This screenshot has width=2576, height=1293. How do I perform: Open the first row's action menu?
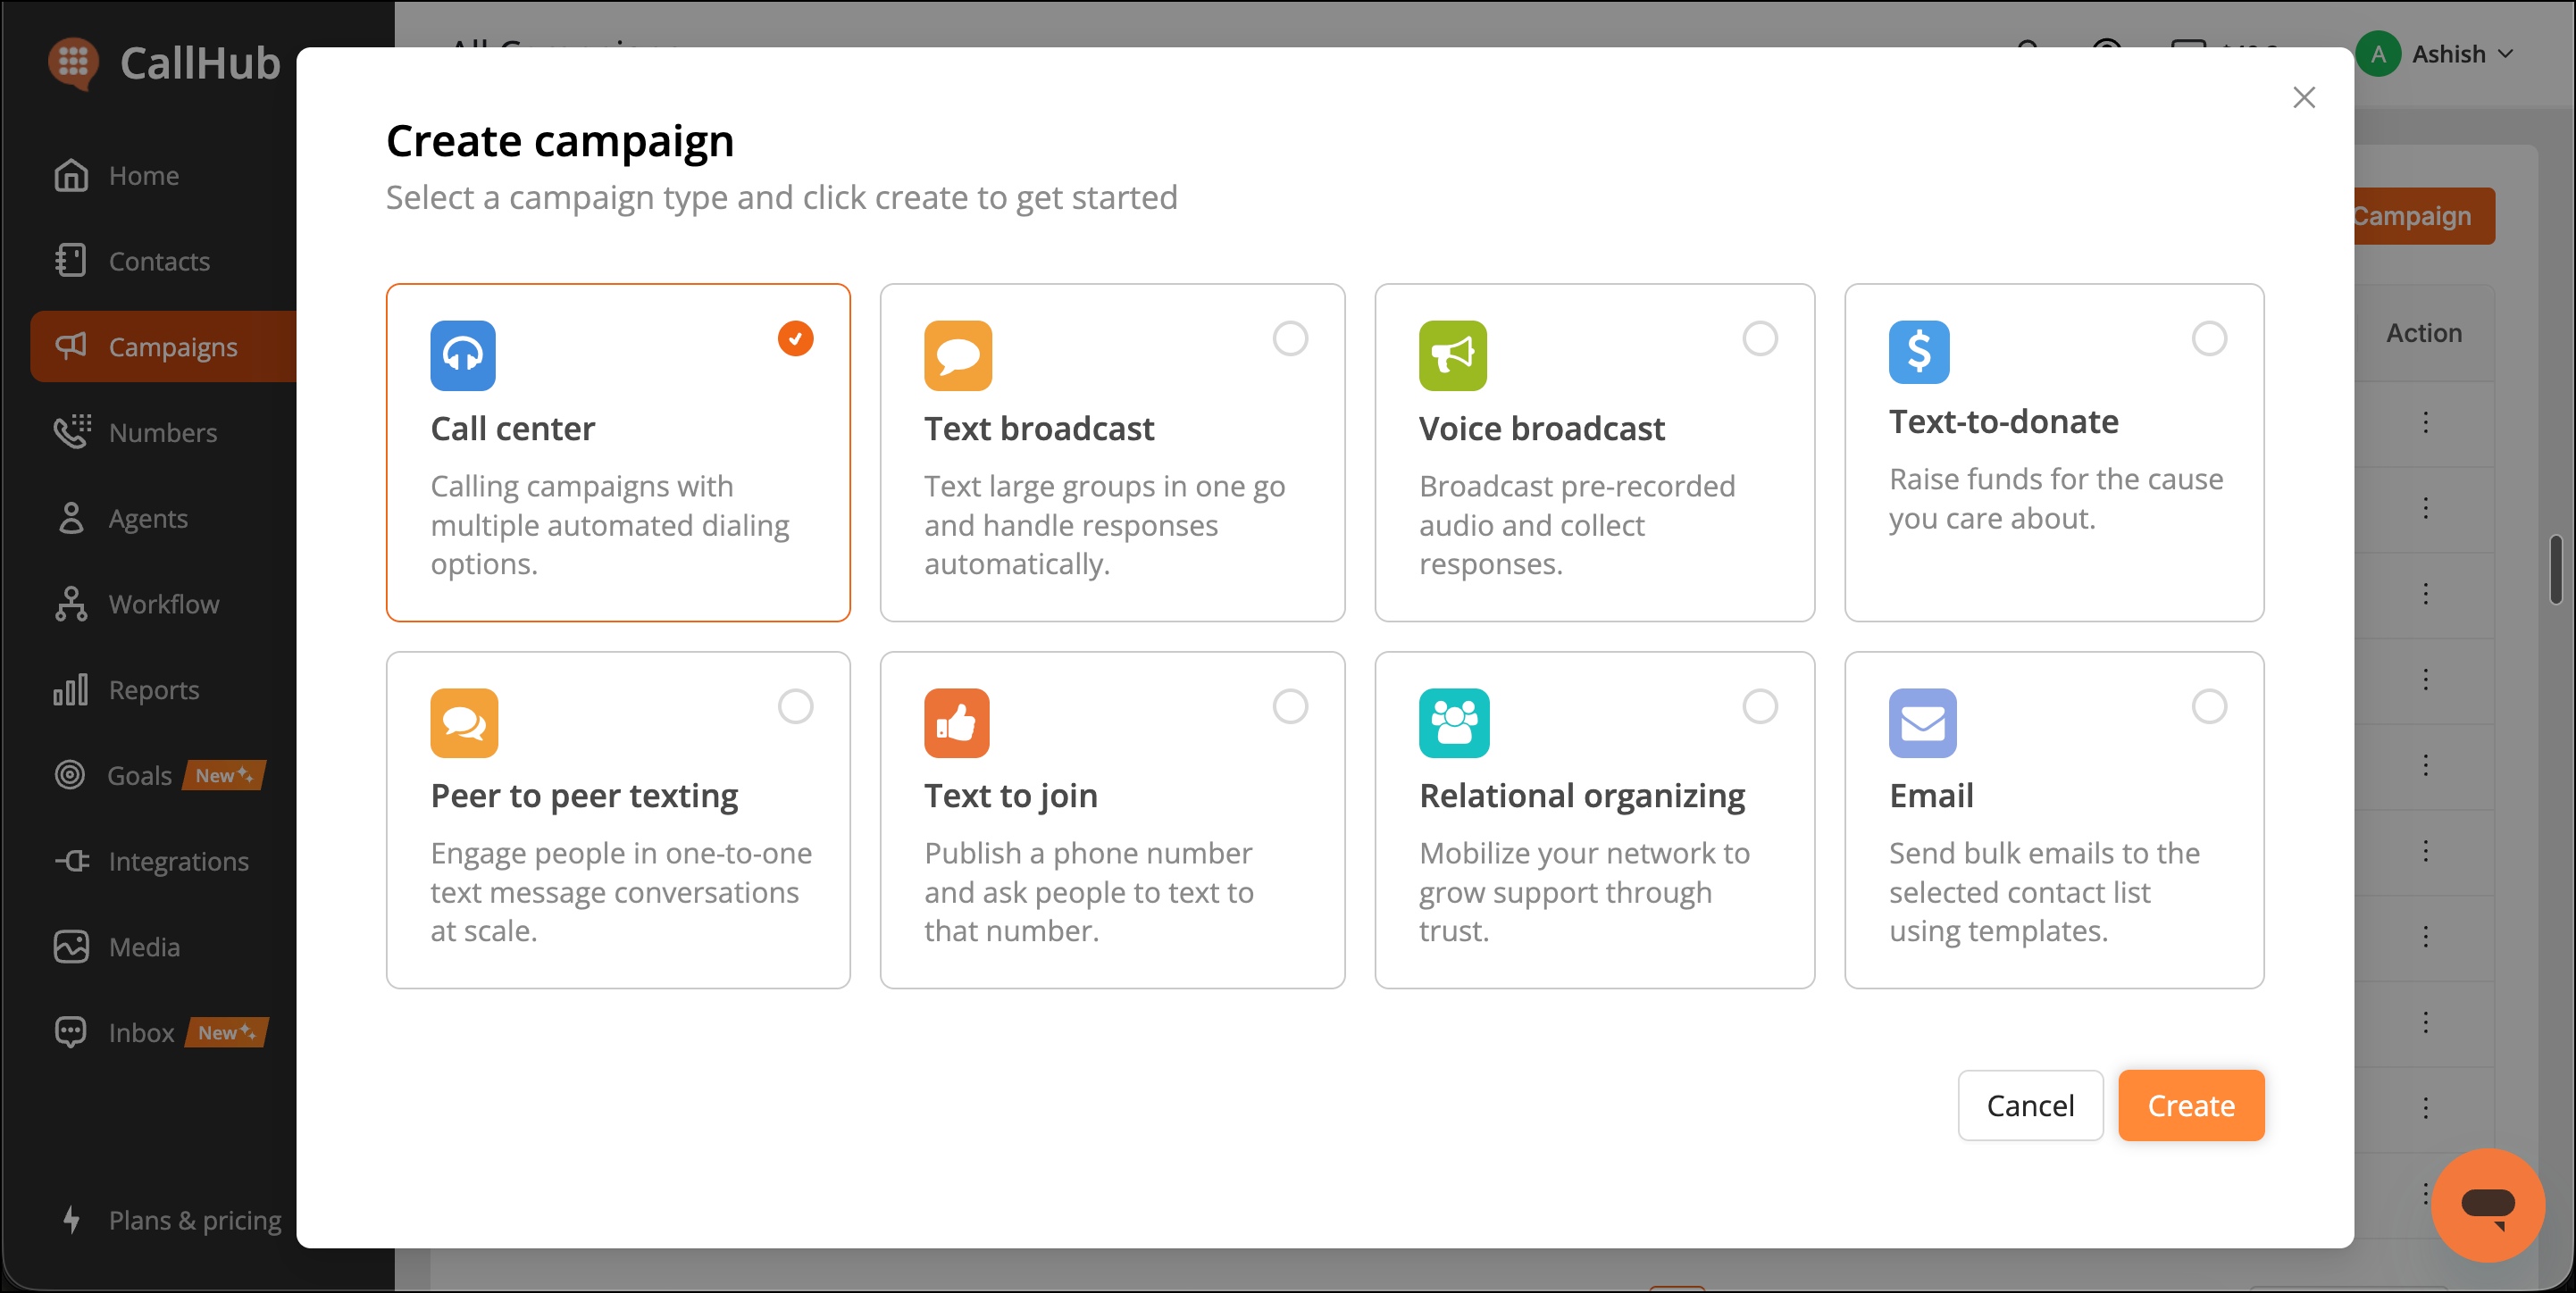pos(2425,422)
